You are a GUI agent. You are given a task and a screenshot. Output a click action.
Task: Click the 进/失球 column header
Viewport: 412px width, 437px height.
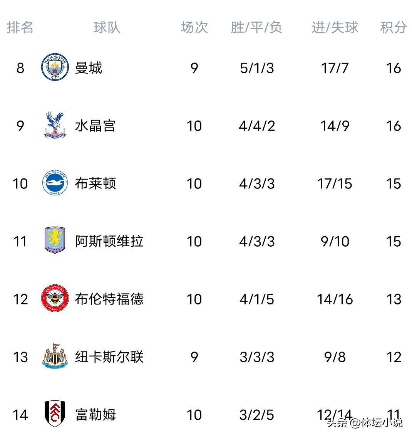(335, 27)
